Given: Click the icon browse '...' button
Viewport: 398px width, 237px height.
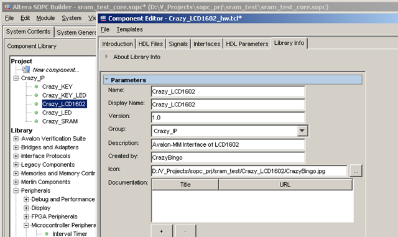Looking at the screenshot, I should coord(356,171).
